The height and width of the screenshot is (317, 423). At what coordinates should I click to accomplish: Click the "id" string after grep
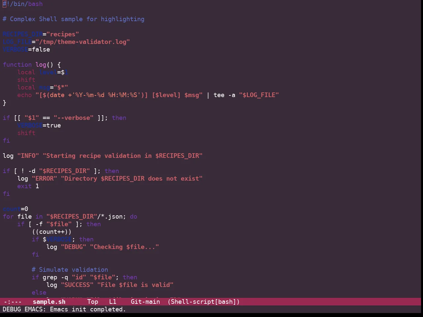tap(79, 277)
